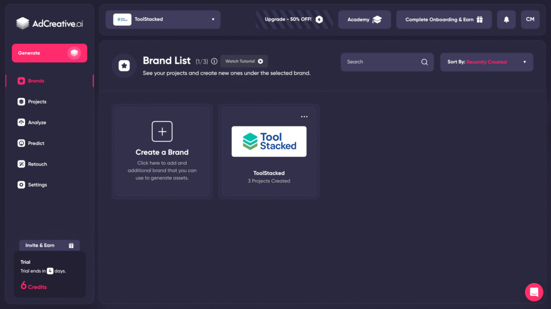
Task: Open the Sort By Recently Created dropdown
Action: click(486, 62)
